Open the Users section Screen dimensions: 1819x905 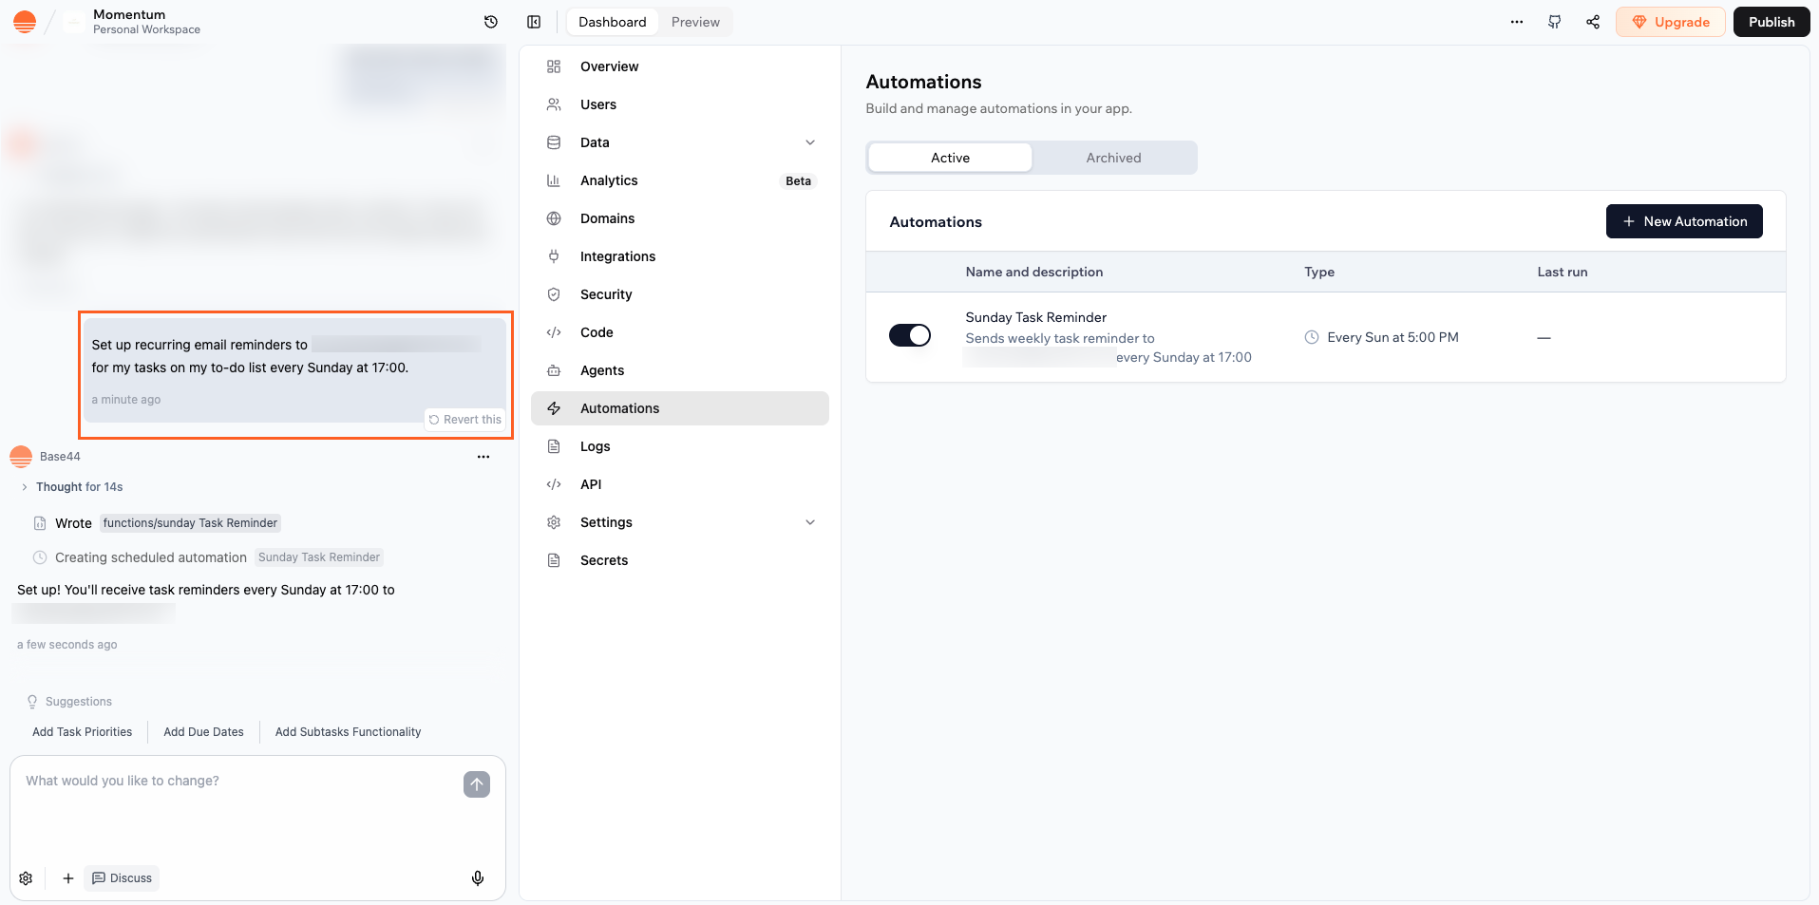tap(597, 104)
